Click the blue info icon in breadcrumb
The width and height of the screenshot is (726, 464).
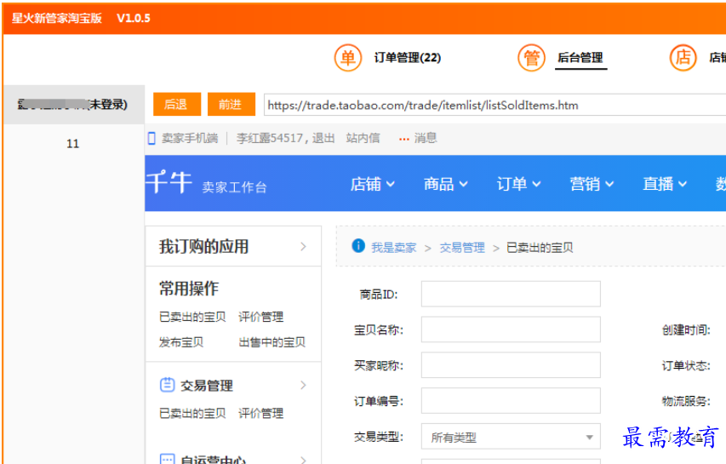click(358, 246)
